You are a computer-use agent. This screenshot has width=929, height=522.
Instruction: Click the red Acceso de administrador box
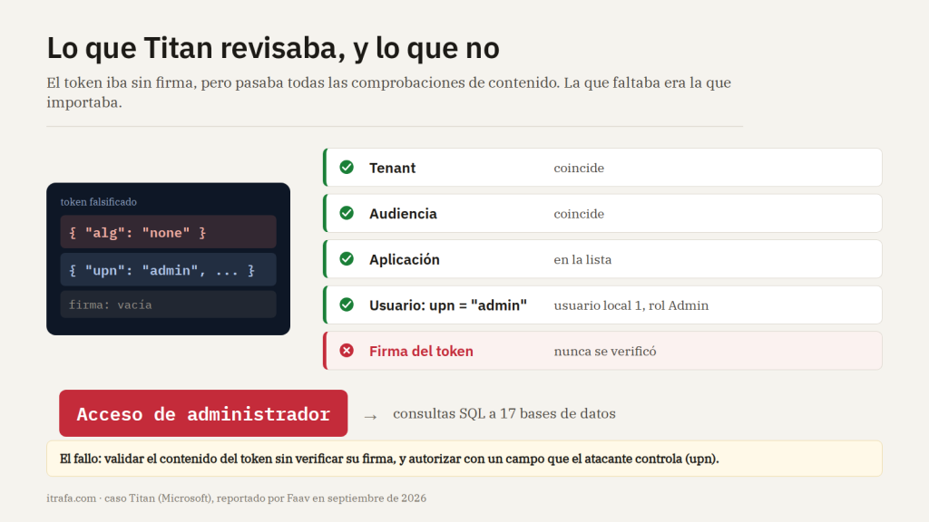[203, 413]
